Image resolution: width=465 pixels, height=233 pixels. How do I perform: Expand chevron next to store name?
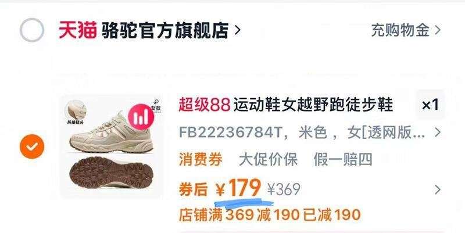237,30
